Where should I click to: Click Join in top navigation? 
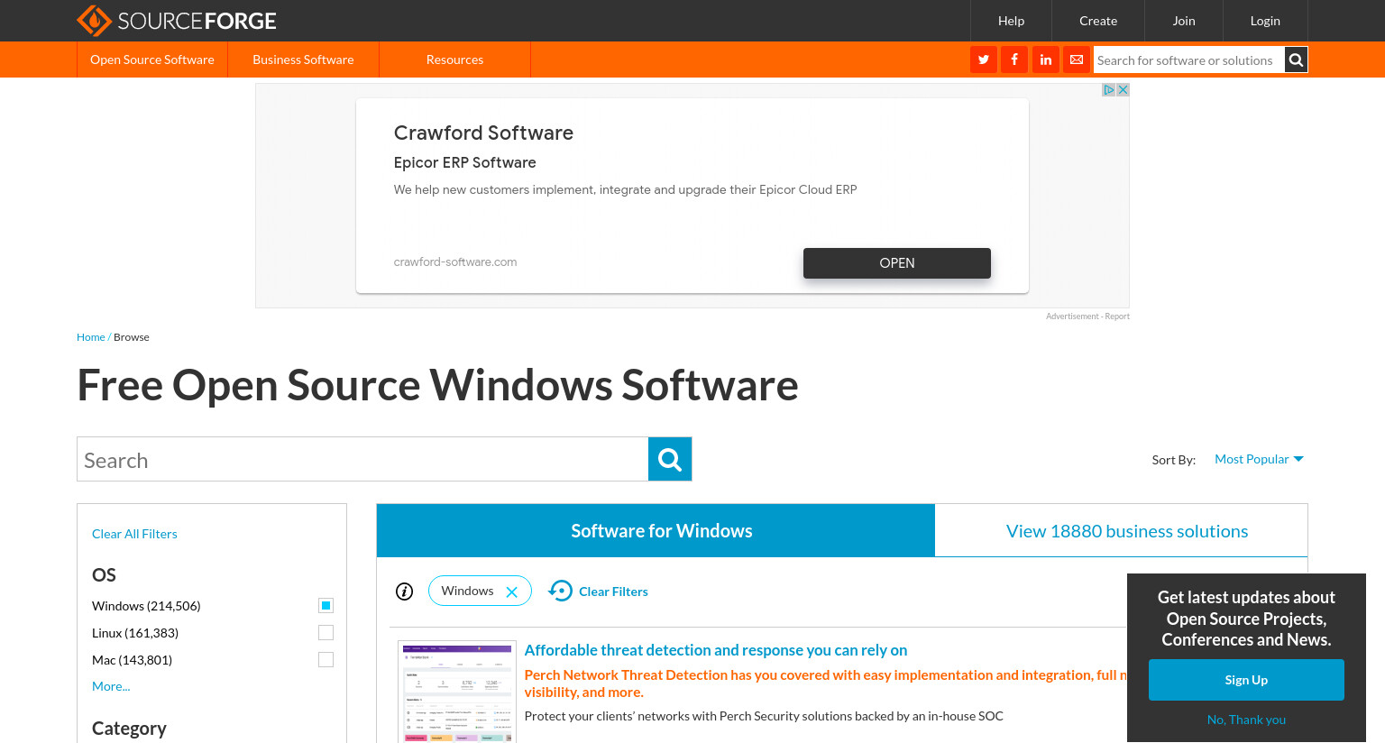[x=1184, y=21]
